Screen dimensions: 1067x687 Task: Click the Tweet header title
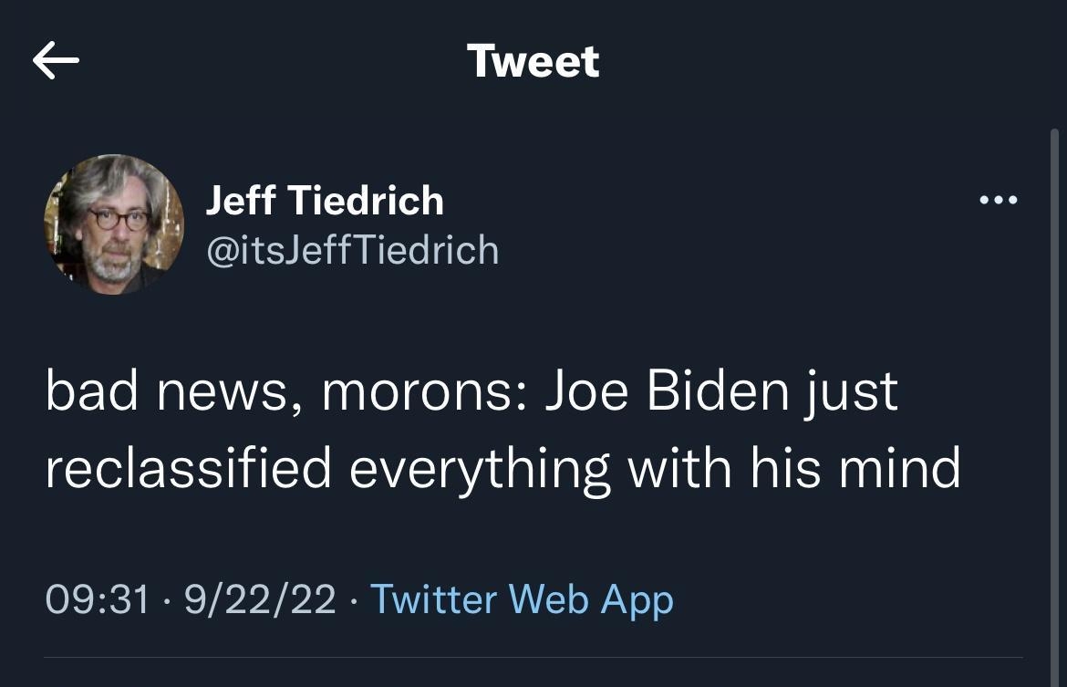click(x=533, y=60)
